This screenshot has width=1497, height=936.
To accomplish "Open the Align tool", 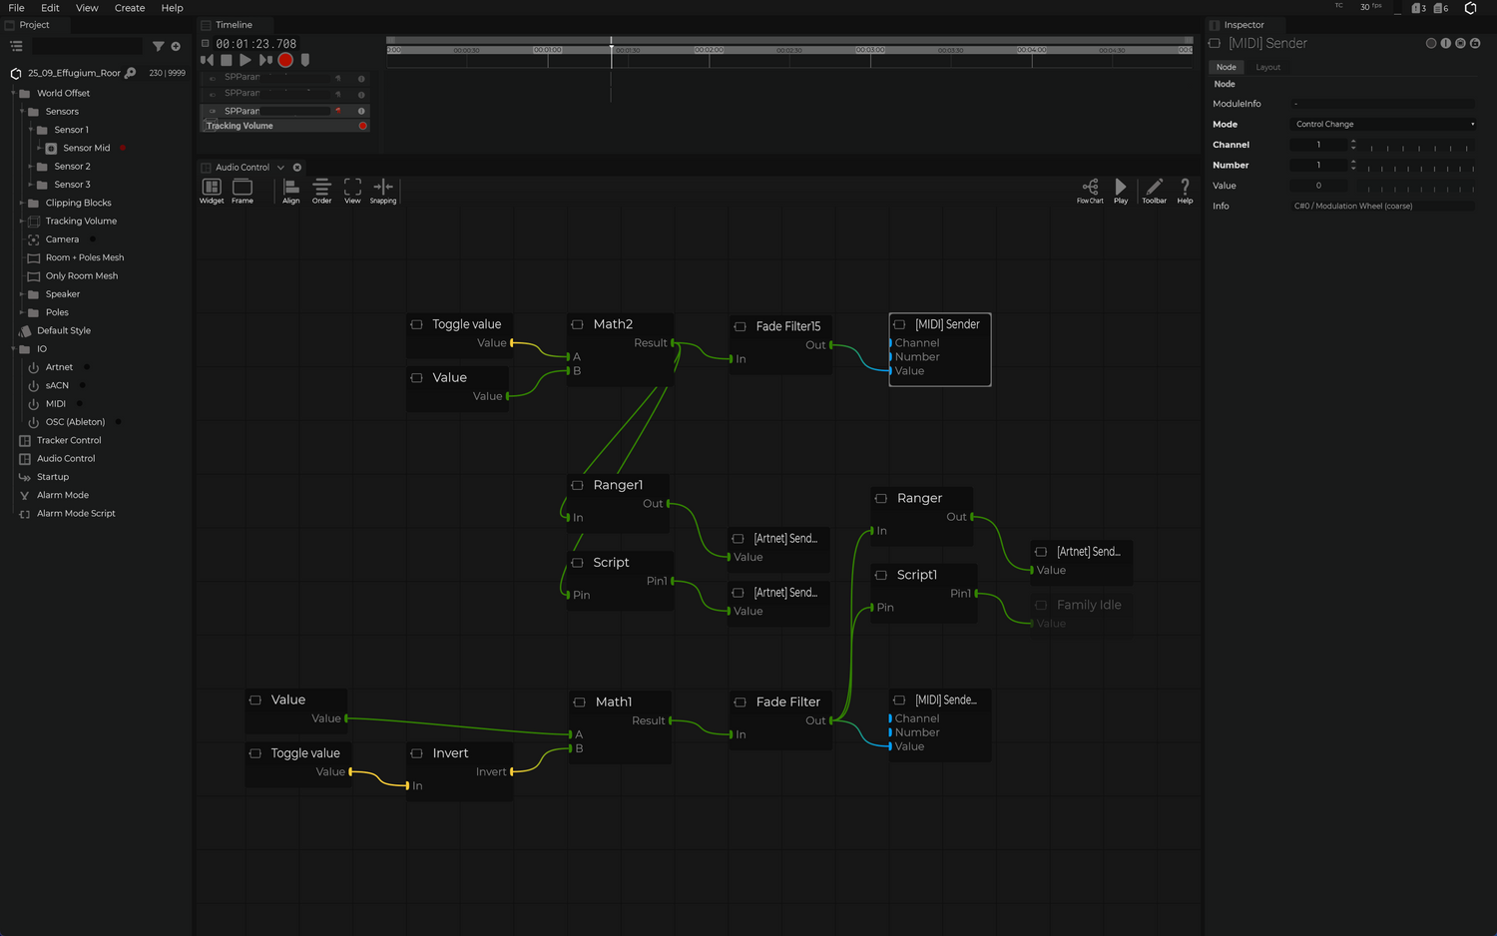I will (290, 189).
